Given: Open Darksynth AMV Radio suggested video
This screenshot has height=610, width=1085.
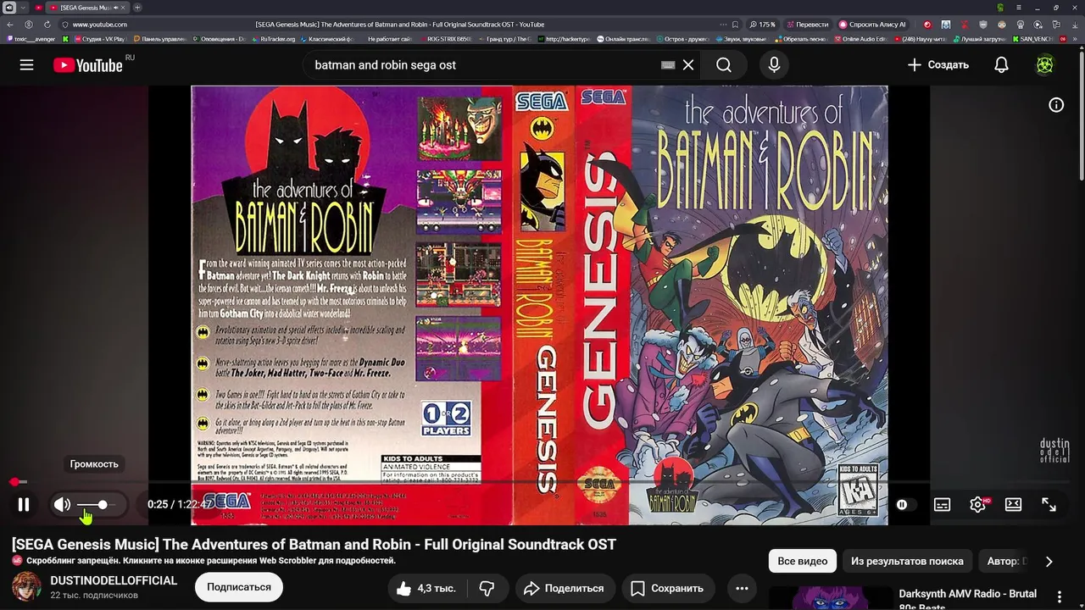Looking at the screenshot, I should coord(967,600).
